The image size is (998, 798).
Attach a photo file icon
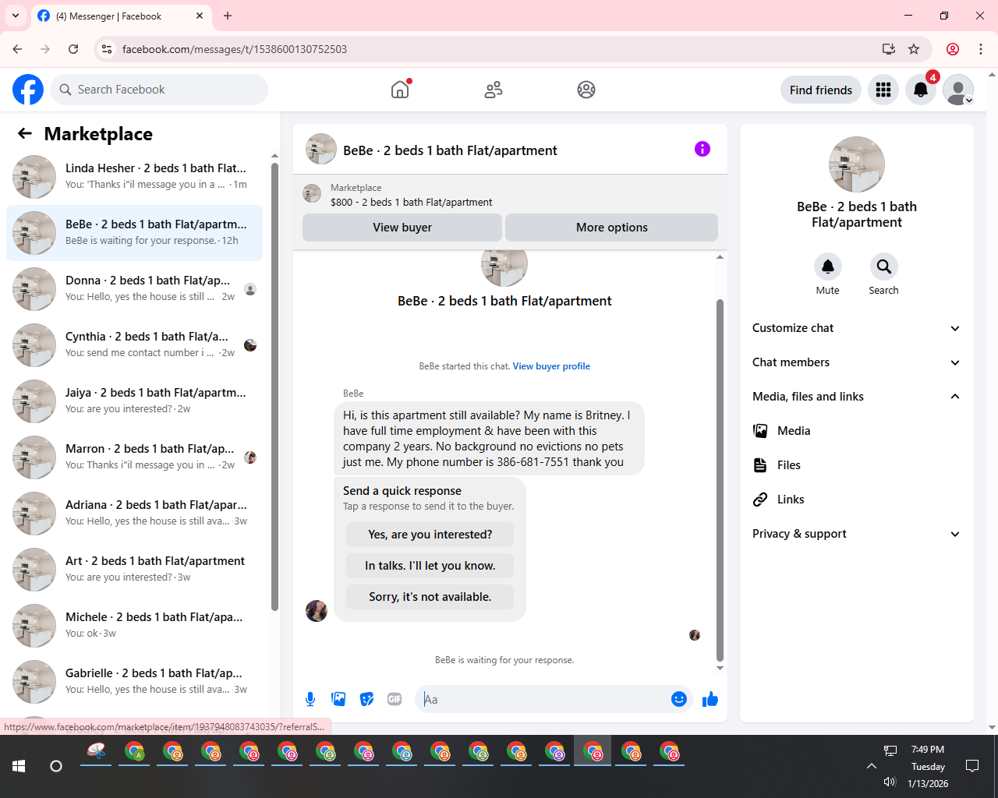pyautogui.click(x=338, y=699)
